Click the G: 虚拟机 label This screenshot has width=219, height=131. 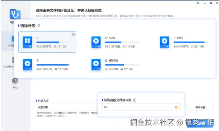pyautogui.click(x=111, y=61)
